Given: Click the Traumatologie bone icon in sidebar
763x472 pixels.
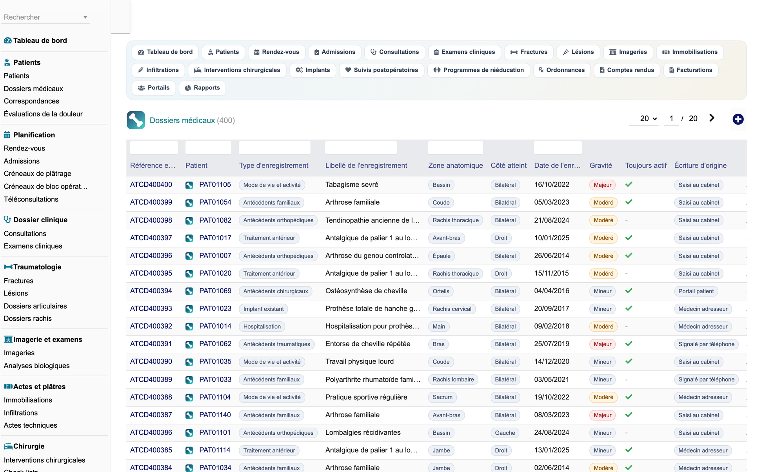Looking at the screenshot, I should coord(8,267).
